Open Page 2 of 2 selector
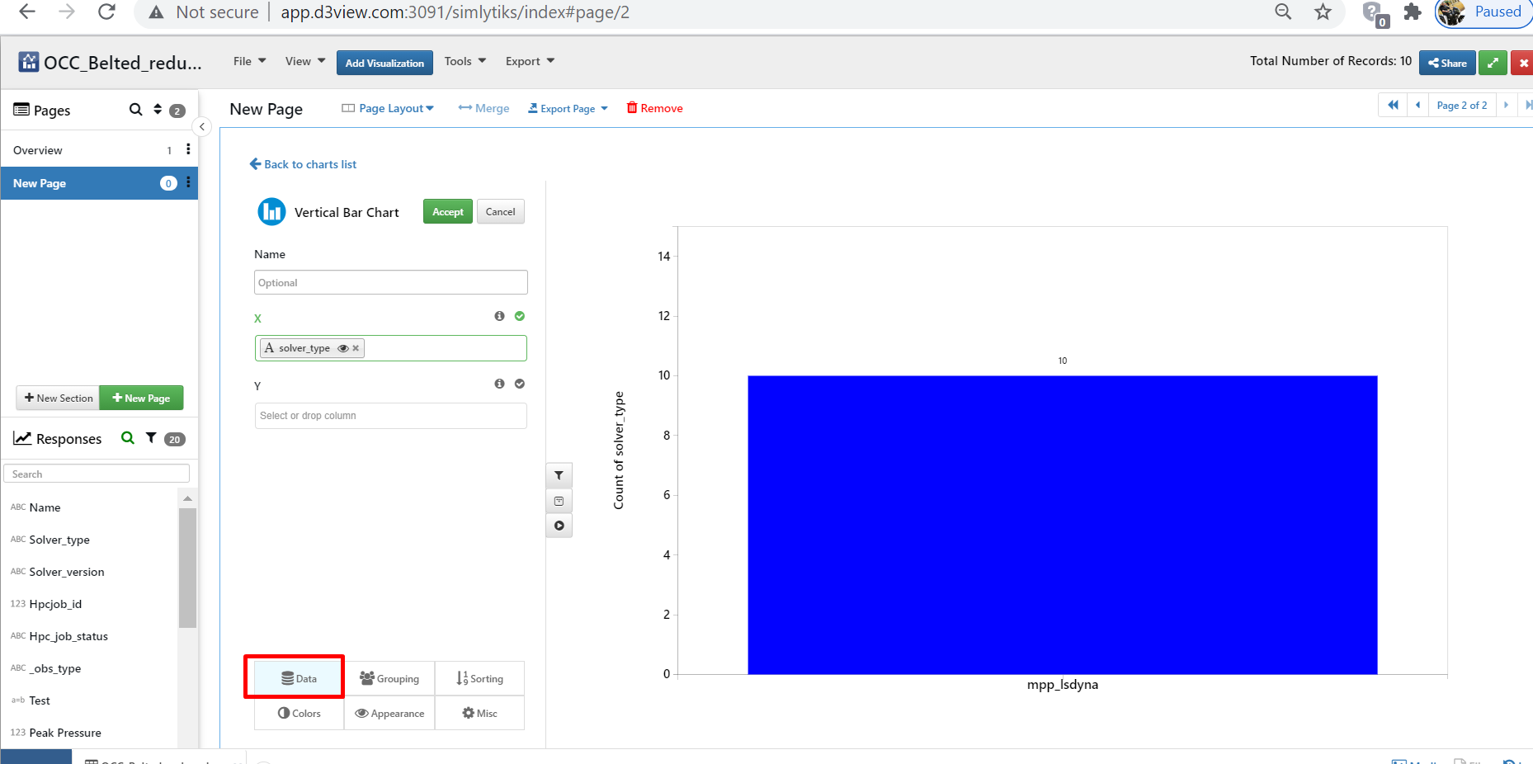Image resolution: width=1533 pixels, height=764 pixels. pyautogui.click(x=1462, y=105)
